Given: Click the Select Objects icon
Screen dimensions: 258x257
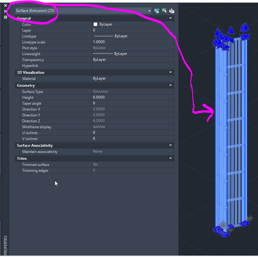Looking at the screenshot, I should [164, 11].
